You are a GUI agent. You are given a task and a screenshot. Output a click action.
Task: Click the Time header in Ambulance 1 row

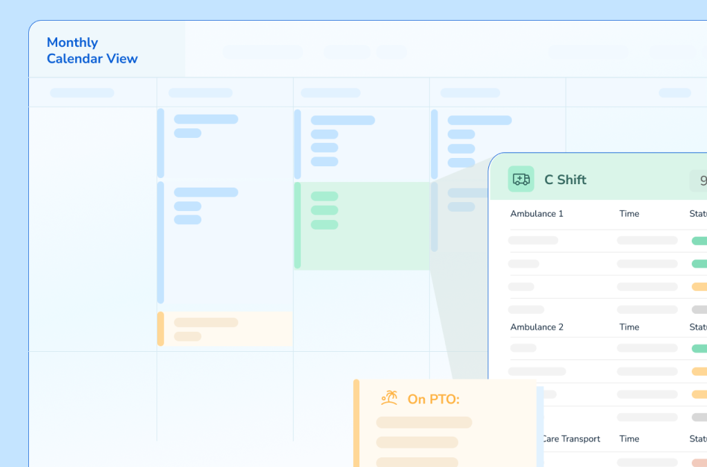tap(629, 214)
